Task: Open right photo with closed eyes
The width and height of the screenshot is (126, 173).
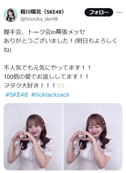Action: pos(93,137)
